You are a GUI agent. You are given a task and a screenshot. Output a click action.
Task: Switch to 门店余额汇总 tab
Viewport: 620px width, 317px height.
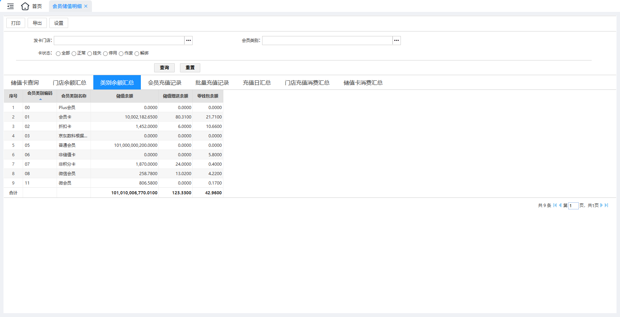pos(70,82)
